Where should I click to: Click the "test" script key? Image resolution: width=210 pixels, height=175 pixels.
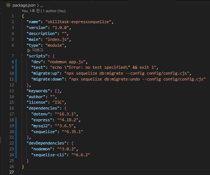point(38,67)
